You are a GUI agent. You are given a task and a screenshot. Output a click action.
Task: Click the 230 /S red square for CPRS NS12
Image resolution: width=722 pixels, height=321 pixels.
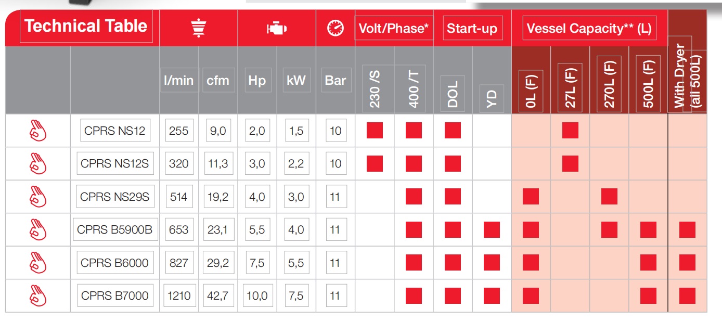coord(375,130)
